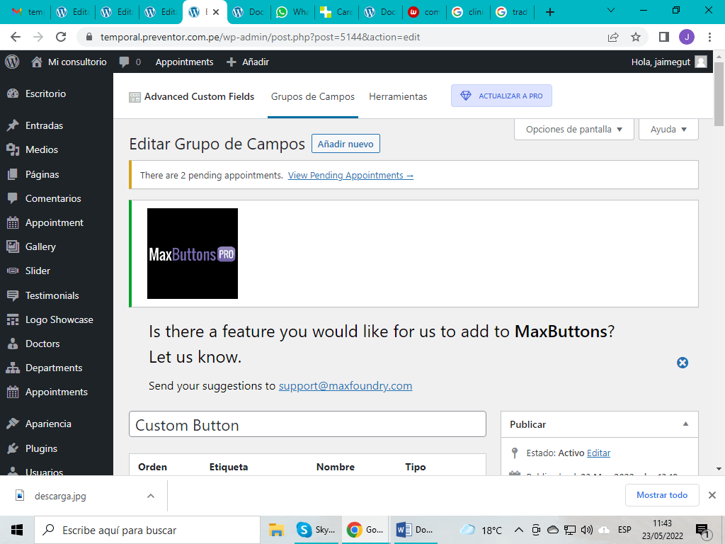The image size is (725, 544).
Task: Click Advanced Custom Fields heading
Action: point(199,96)
